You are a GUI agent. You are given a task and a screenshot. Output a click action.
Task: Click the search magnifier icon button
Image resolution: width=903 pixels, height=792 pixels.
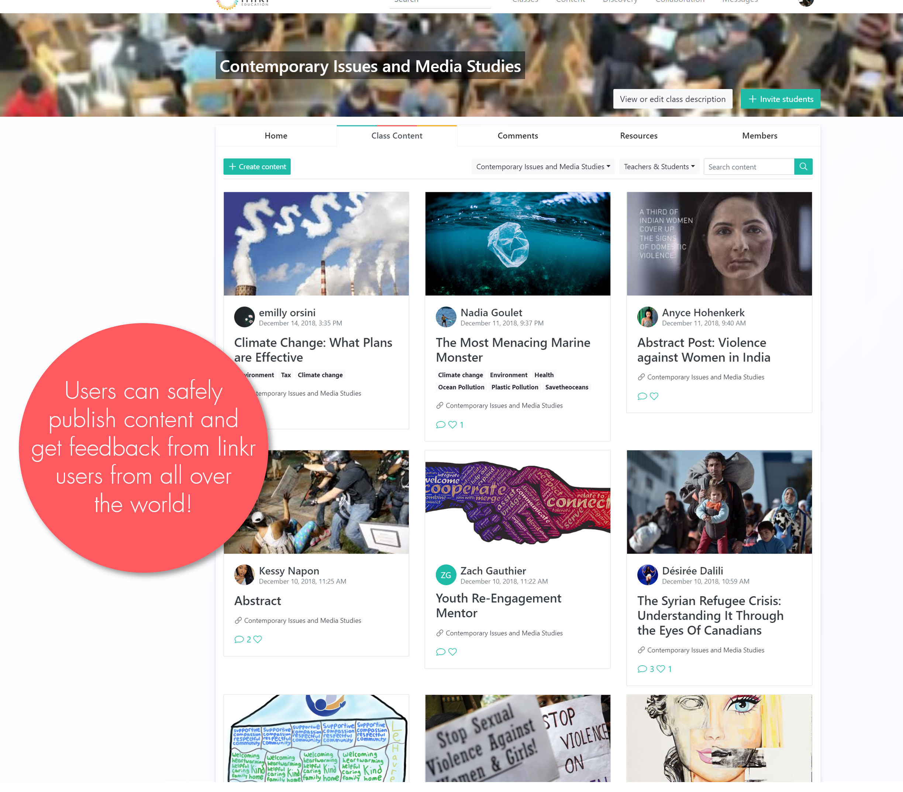coord(803,167)
